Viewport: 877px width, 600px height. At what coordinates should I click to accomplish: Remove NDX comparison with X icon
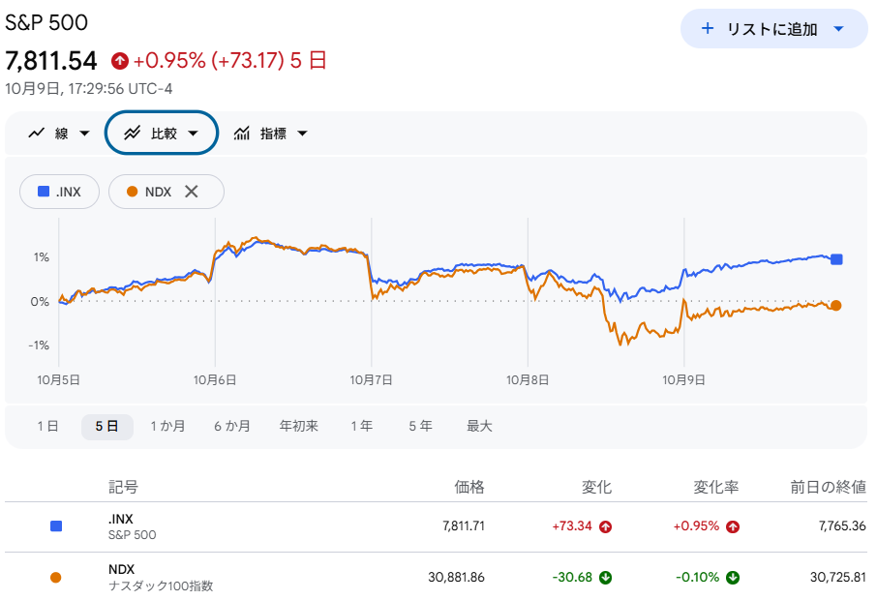[x=192, y=192]
